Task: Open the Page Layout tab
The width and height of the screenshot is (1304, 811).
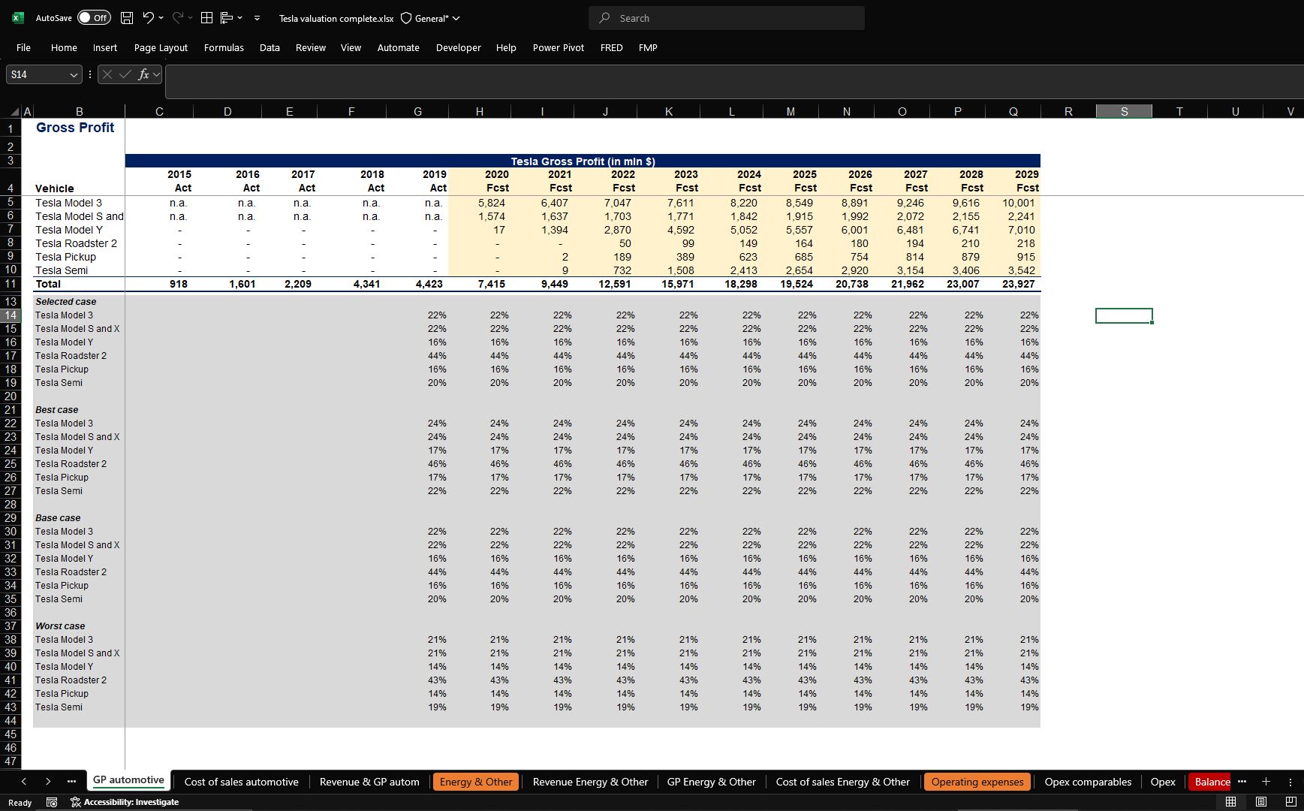Action: pyautogui.click(x=161, y=47)
